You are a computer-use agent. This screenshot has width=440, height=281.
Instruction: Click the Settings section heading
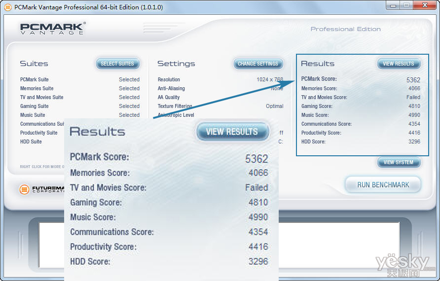point(176,64)
